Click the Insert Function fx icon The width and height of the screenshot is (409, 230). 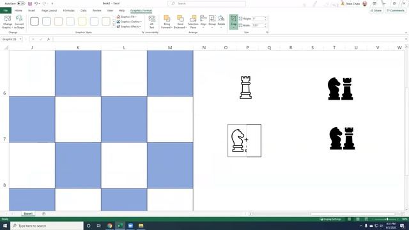(49, 39)
